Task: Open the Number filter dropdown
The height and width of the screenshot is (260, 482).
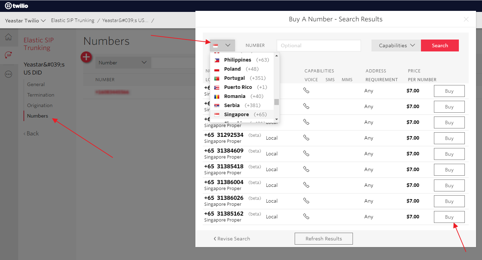Action: pos(123,63)
